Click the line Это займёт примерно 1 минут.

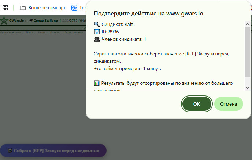[127, 69]
